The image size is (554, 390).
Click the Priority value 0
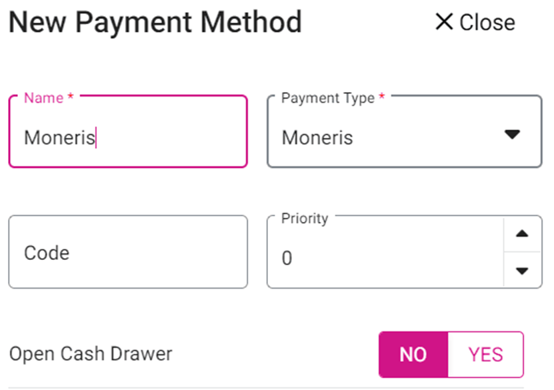[287, 258]
